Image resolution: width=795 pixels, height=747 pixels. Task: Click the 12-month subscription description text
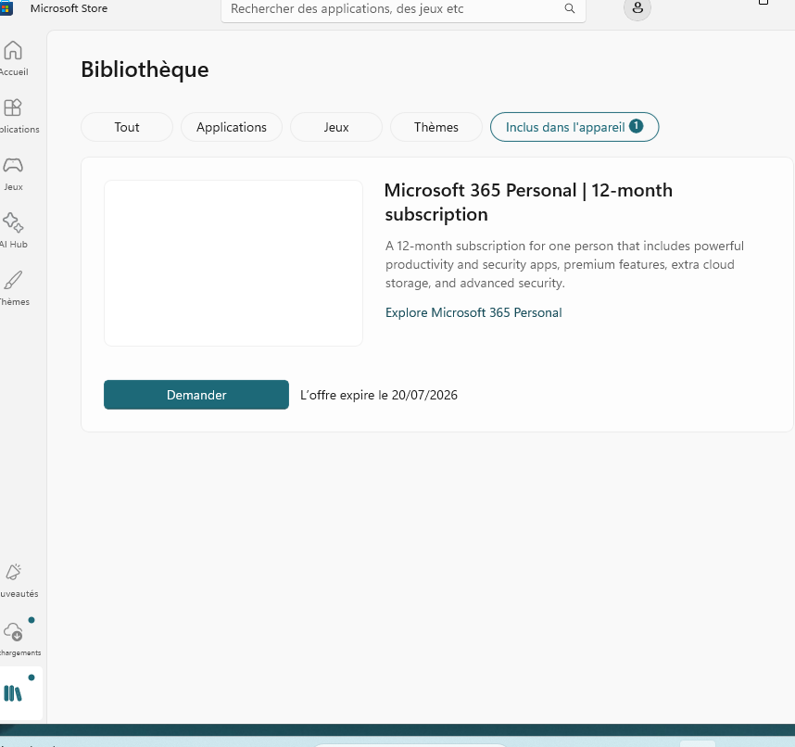[x=564, y=264]
